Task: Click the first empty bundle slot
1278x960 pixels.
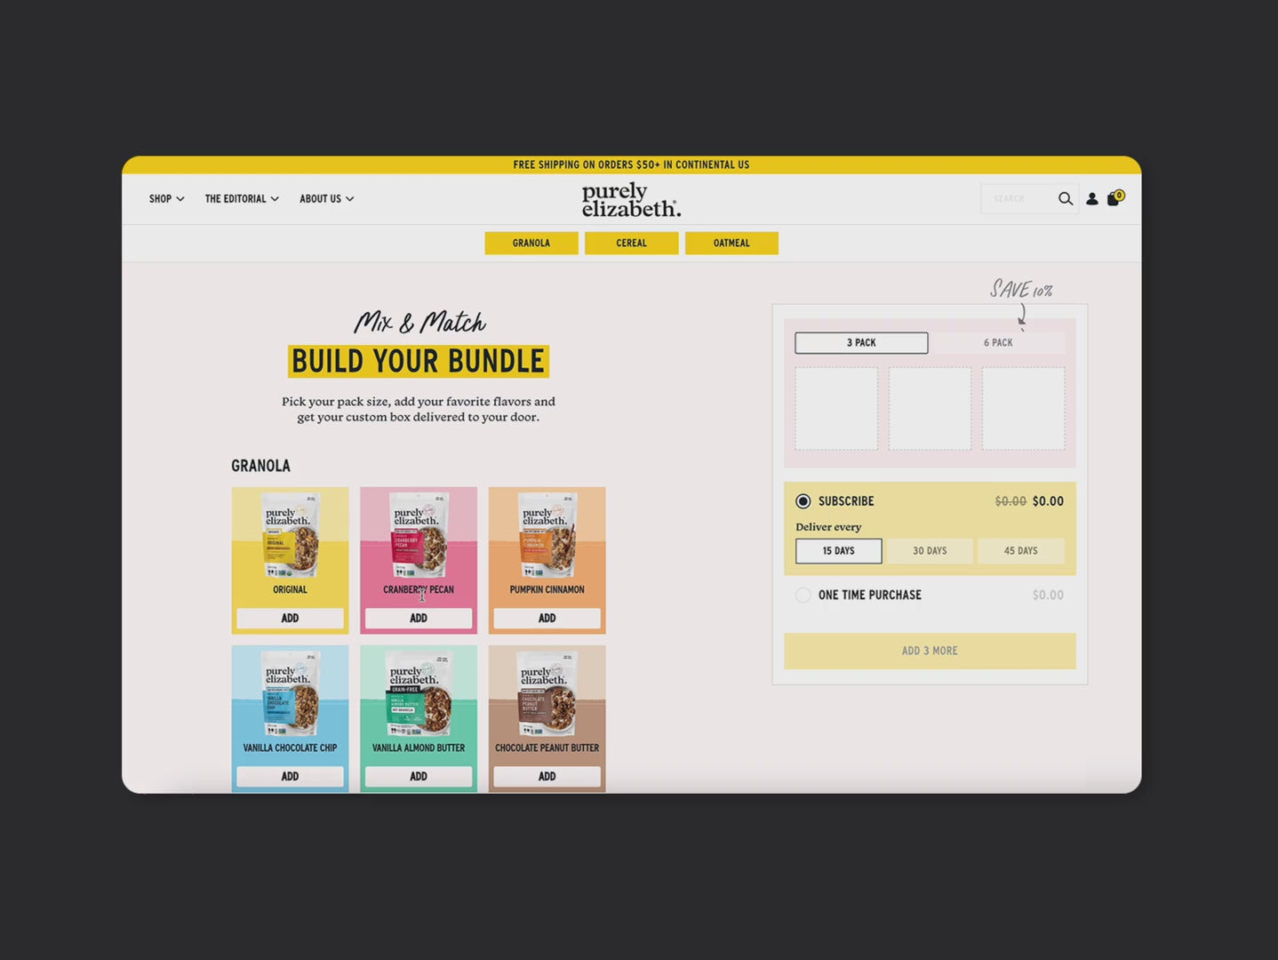Action: click(836, 409)
